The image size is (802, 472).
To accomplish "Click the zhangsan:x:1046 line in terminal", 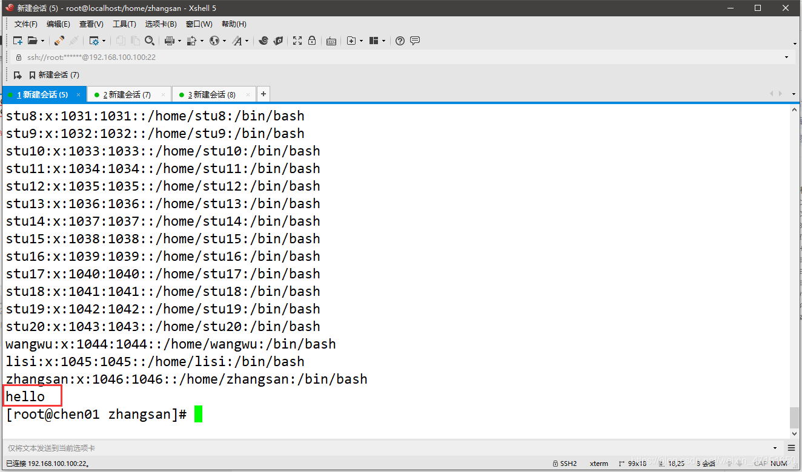I will (187, 379).
